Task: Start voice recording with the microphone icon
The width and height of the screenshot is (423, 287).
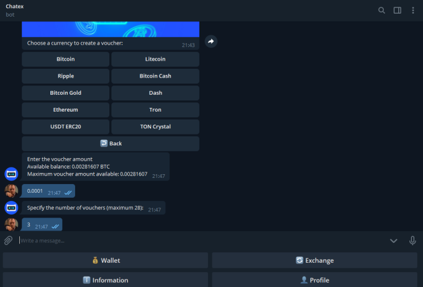Action: [412, 241]
